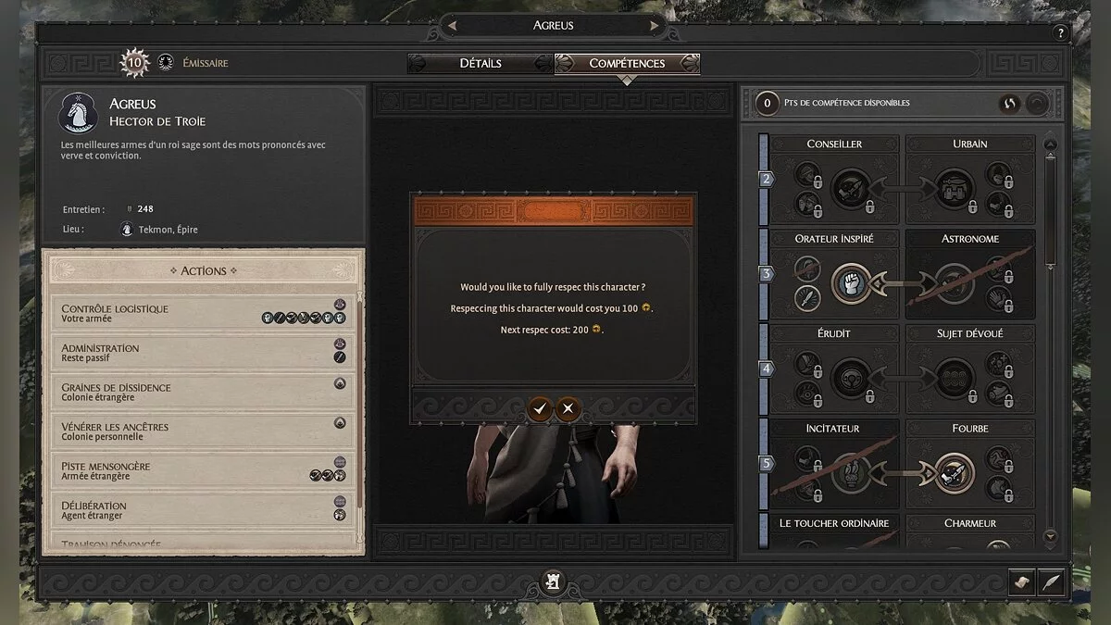Image resolution: width=1111 pixels, height=625 pixels.
Task: Select the Conseiller central skill icon
Action: [x=850, y=189]
